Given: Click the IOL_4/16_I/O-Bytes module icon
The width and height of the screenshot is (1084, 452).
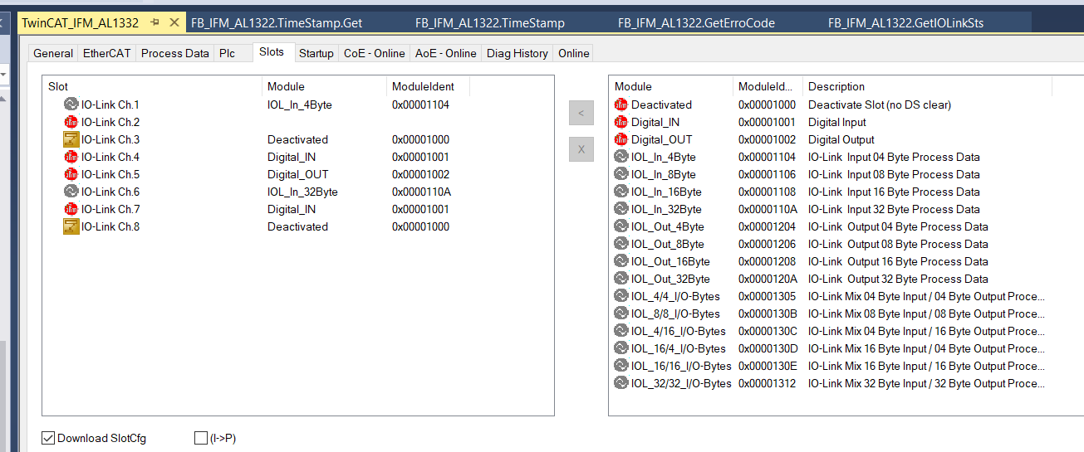Looking at the screenshot, I should pos(621,331).
